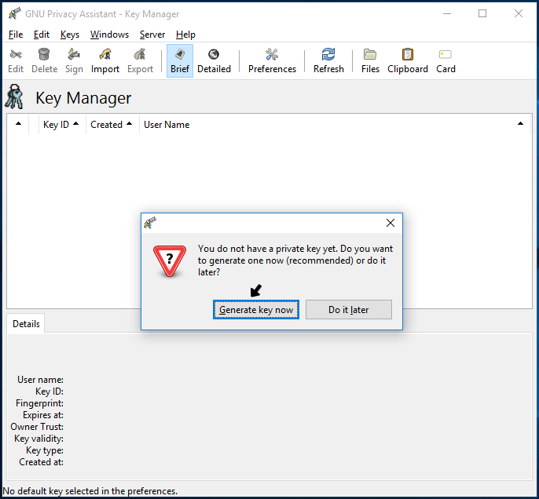Click the Edit key toolbar icon
The width and height of the screenshot is (539, 499).
16,60
